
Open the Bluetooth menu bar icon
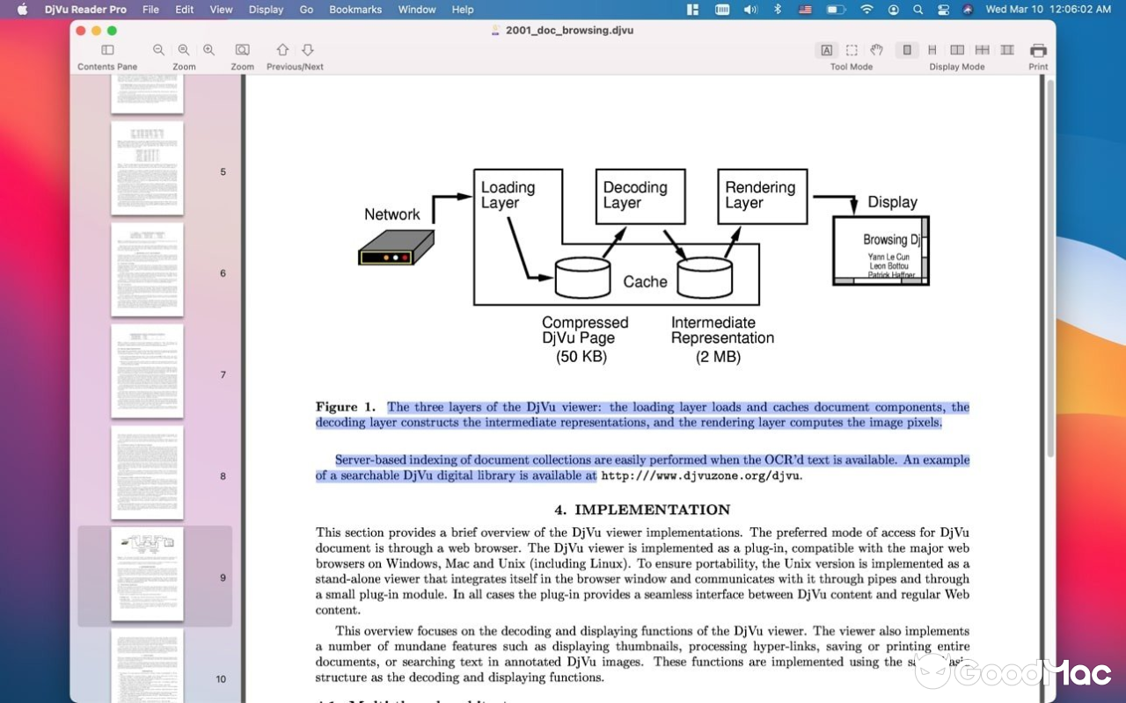point(777,10)
